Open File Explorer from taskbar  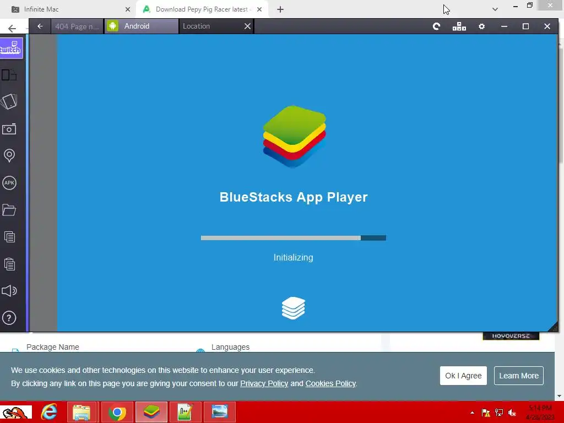click(x=82, y=412)
